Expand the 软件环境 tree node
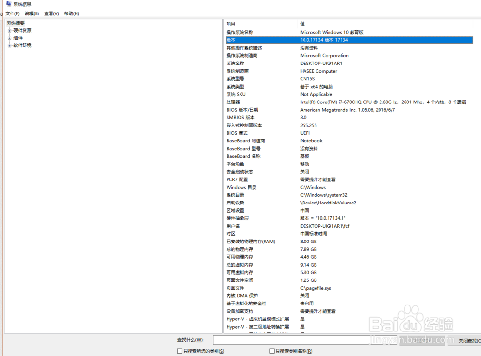Screen dimensions: 481x356 (x=10, y=45)
